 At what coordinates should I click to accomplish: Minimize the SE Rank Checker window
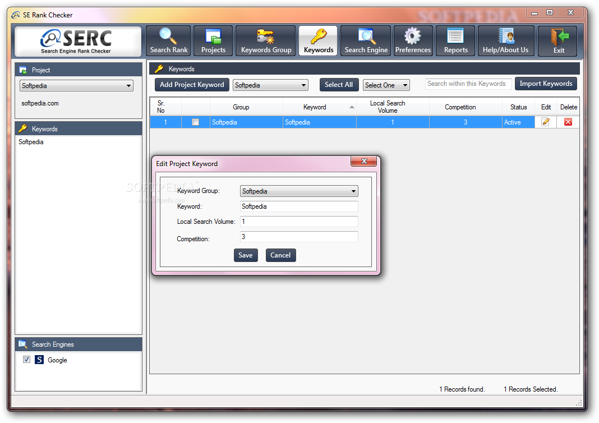pyautogui.click(x=535, y=13)
